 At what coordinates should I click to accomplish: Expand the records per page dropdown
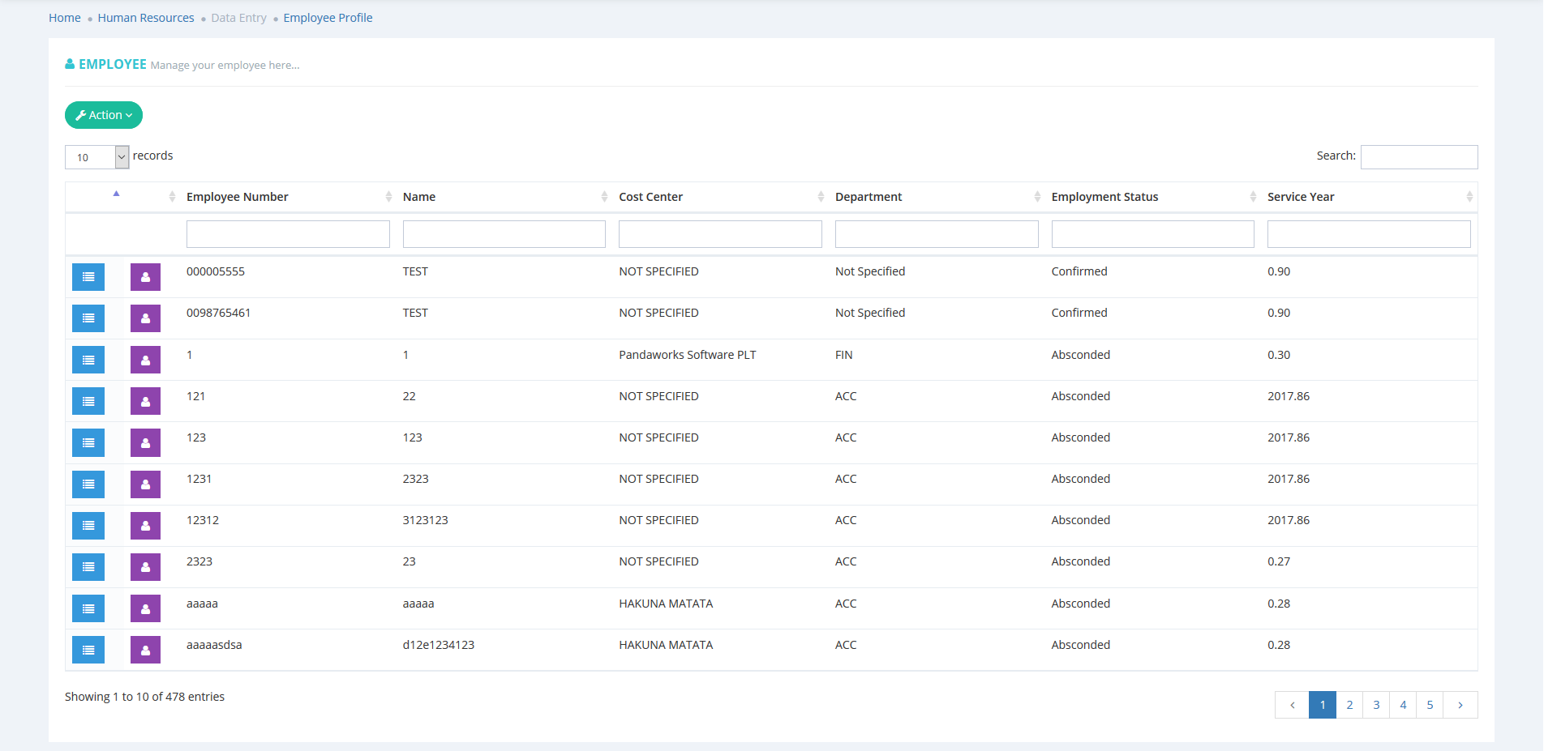pos(96,157)
